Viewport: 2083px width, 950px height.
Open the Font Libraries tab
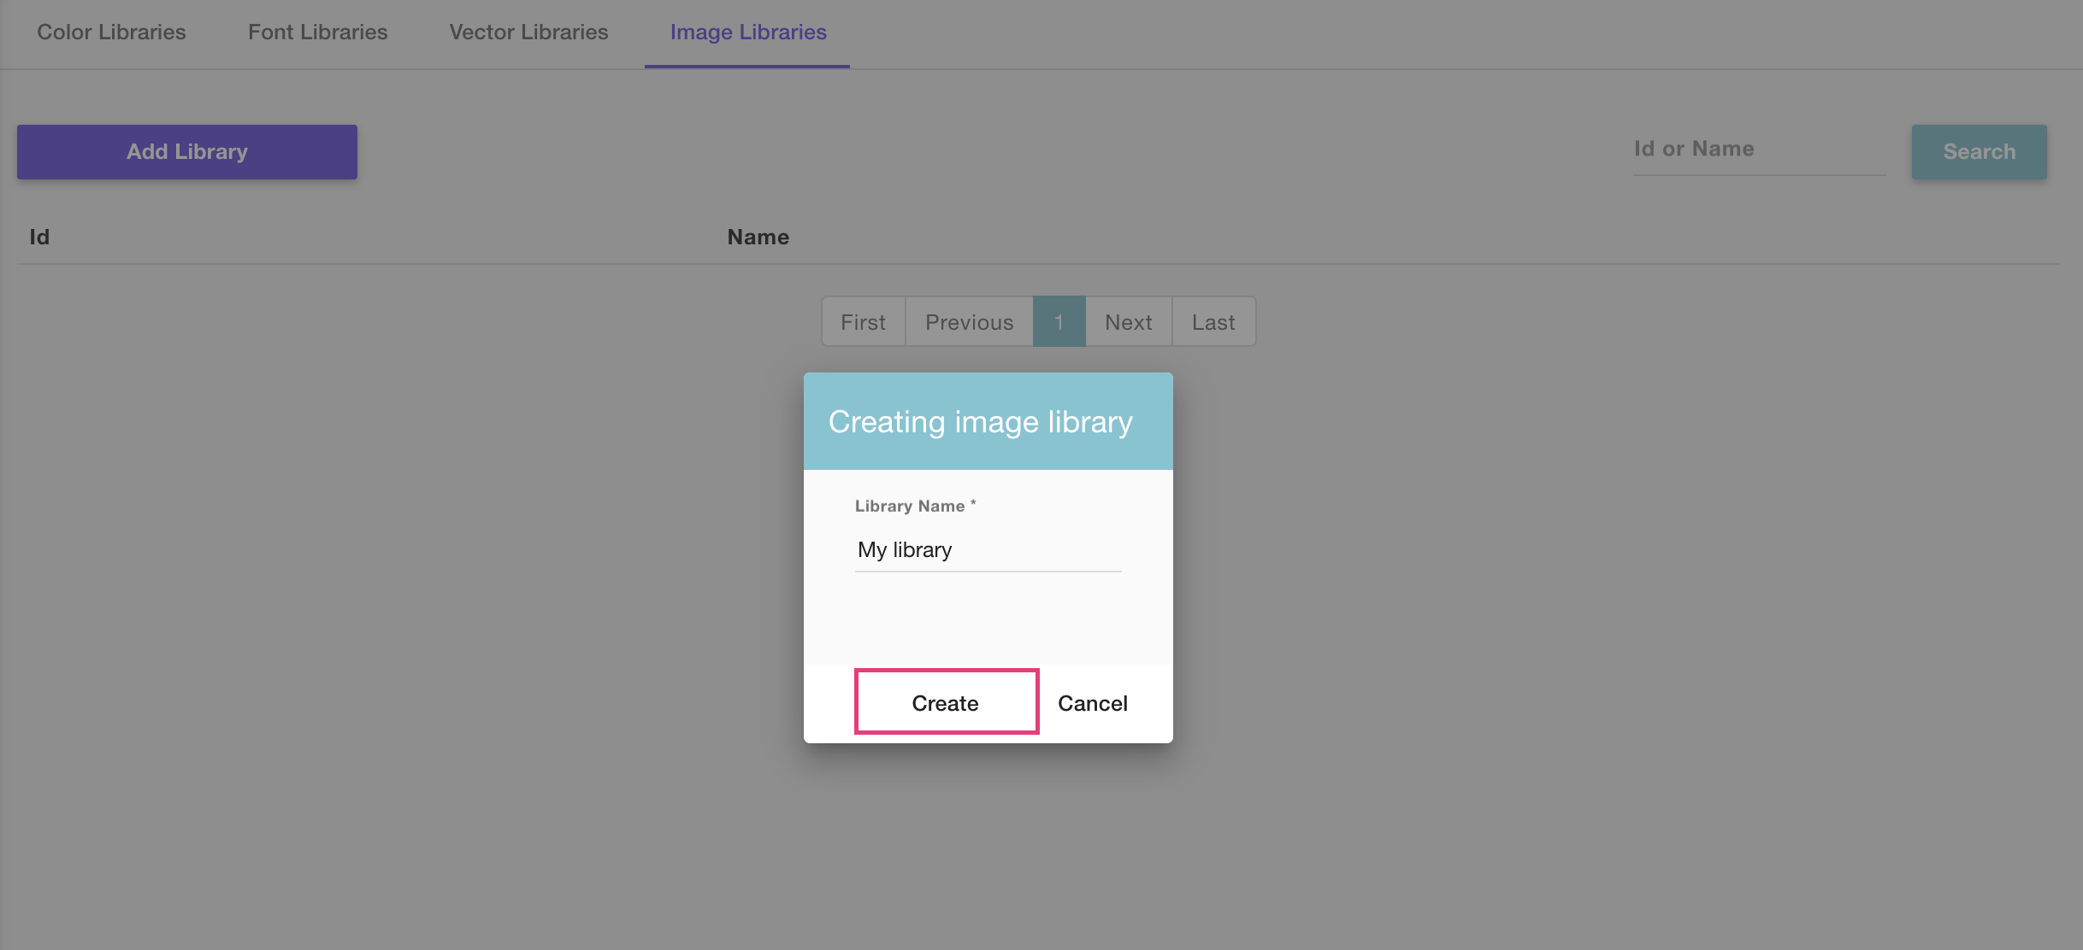(317, 32)
